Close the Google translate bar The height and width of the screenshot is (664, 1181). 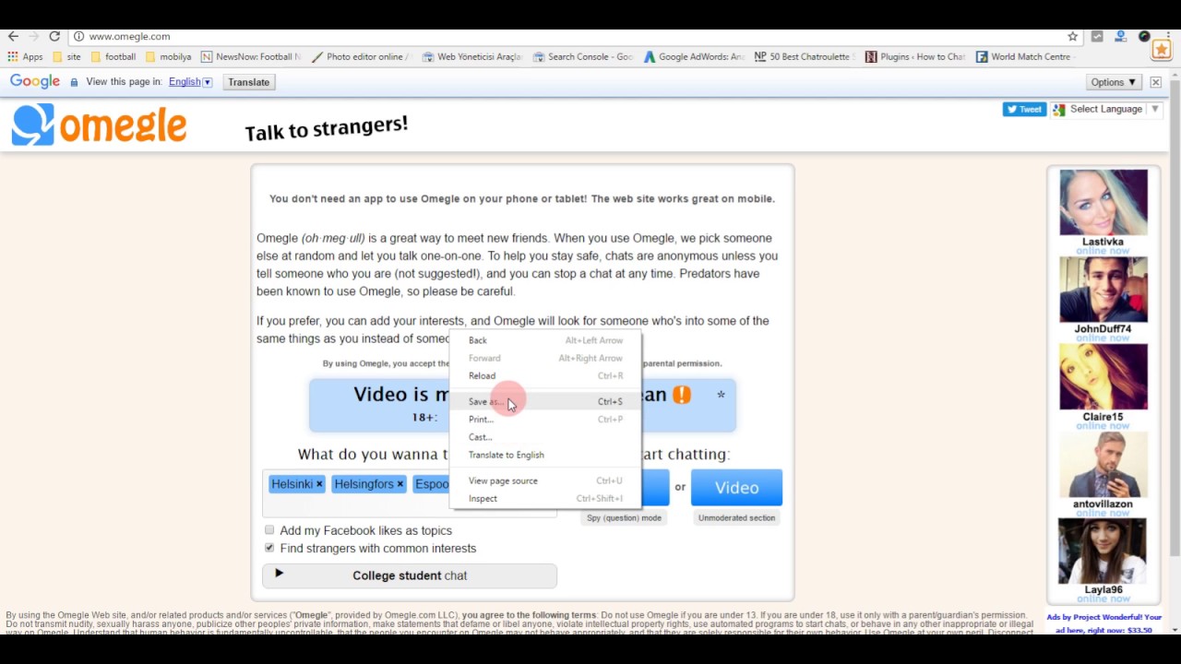point(1155,82)
